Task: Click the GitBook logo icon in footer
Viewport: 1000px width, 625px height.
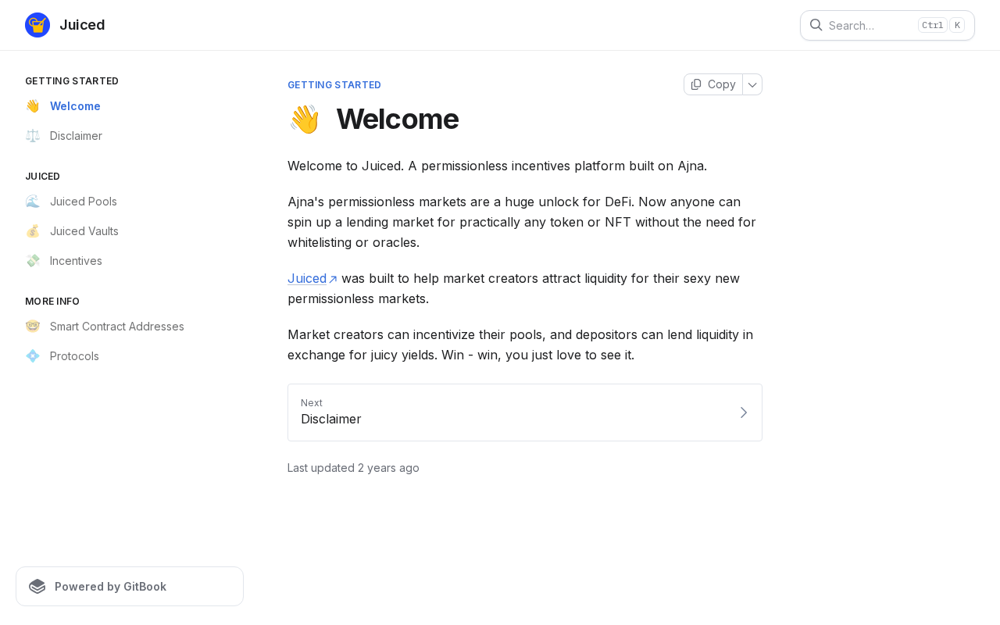Action: pyautogui.click(x=37, y=587)
